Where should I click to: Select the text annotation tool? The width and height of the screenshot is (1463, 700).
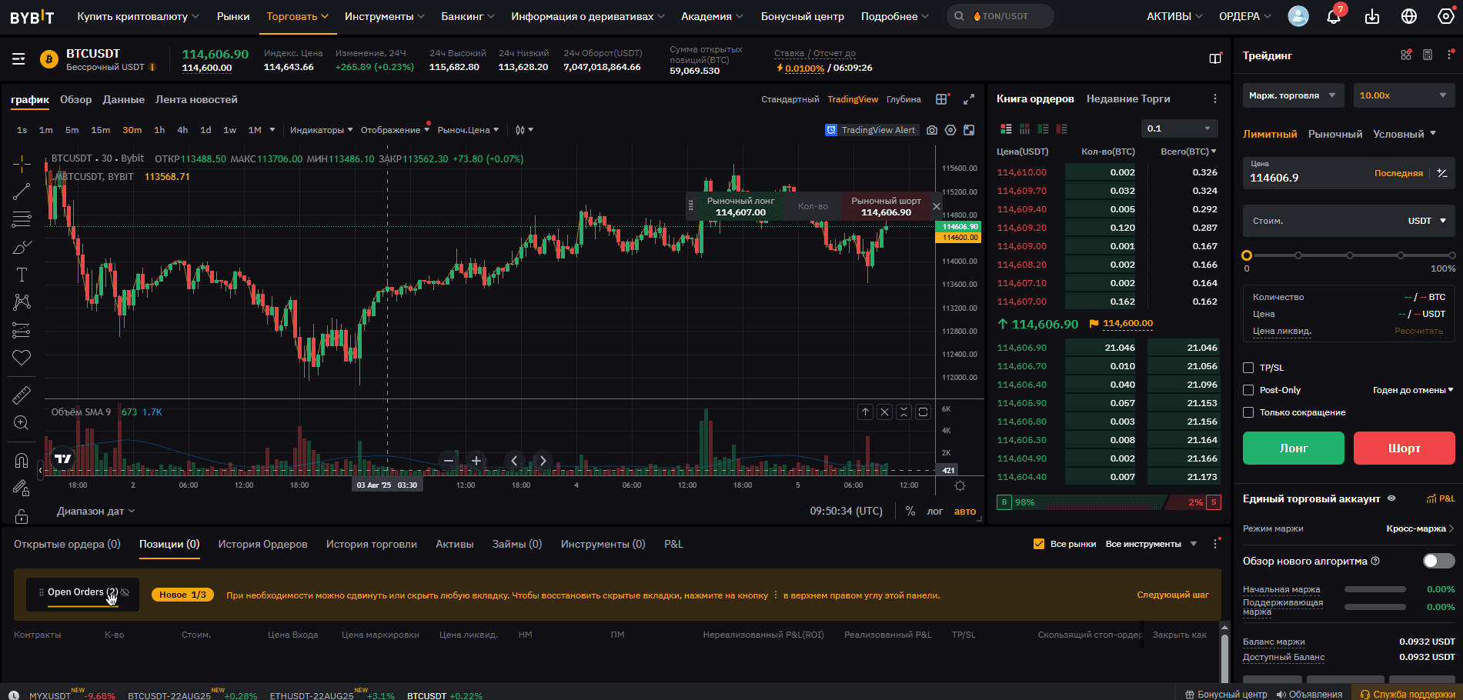coord(22,275)
